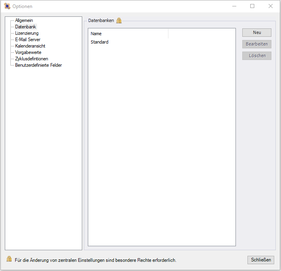Select Vorgabewerte in the sidebar tree

28,52
